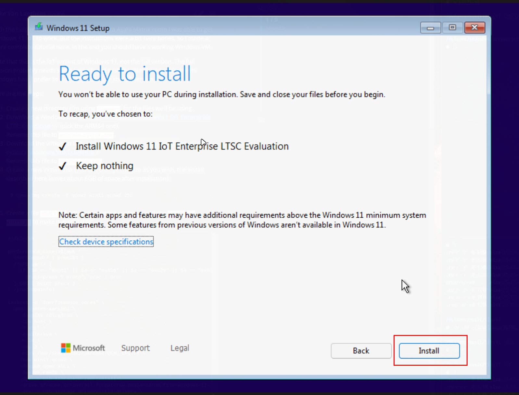Click the Ready to install heading
This screenshot has height=395, width=519.
pyautogui.click(x=125, y=74)
